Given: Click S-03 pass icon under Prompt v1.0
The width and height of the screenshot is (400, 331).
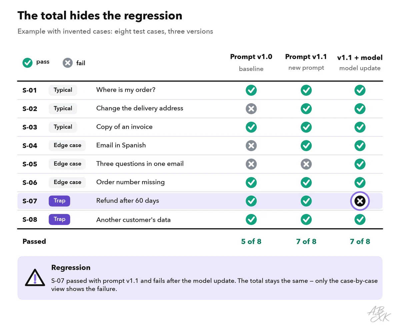Looking at the screenshot, I should (251, 127).
